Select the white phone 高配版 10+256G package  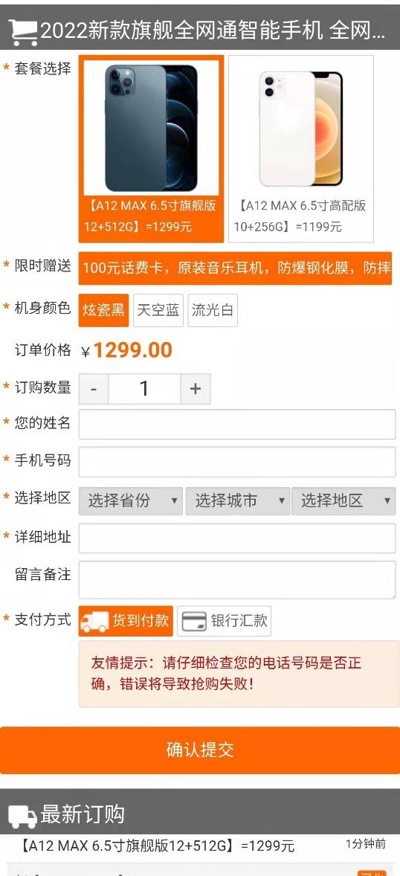pos(301,149)
